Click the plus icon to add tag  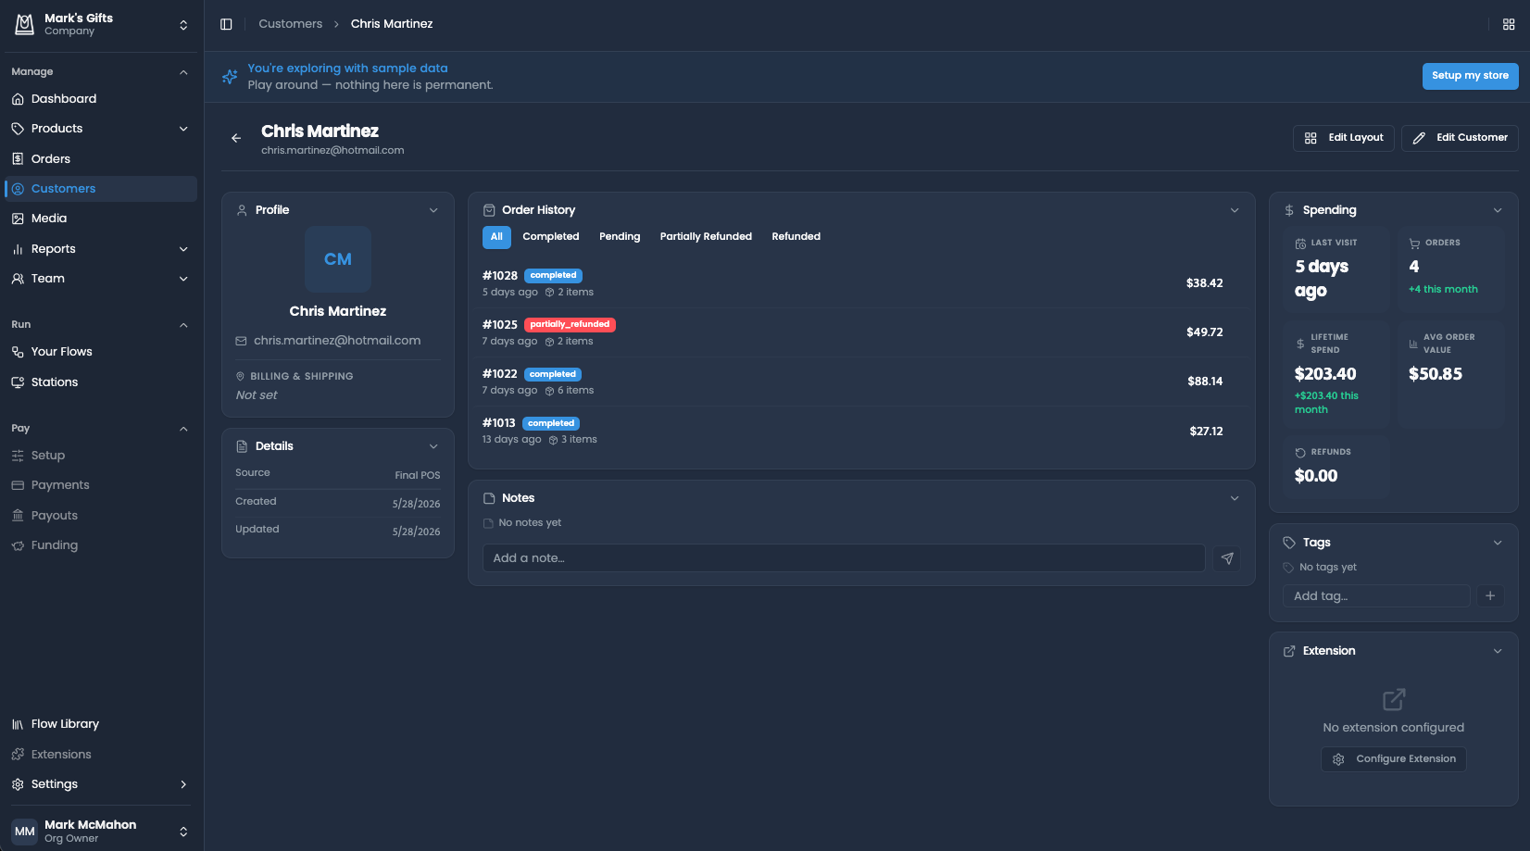(1490, 596)
